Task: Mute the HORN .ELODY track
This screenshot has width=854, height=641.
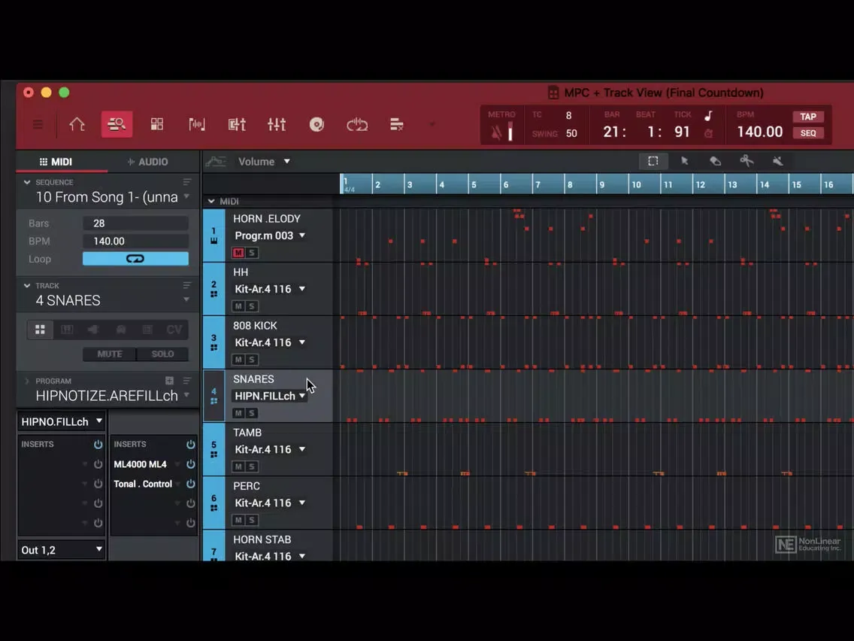Action: [x=238, y=253]
